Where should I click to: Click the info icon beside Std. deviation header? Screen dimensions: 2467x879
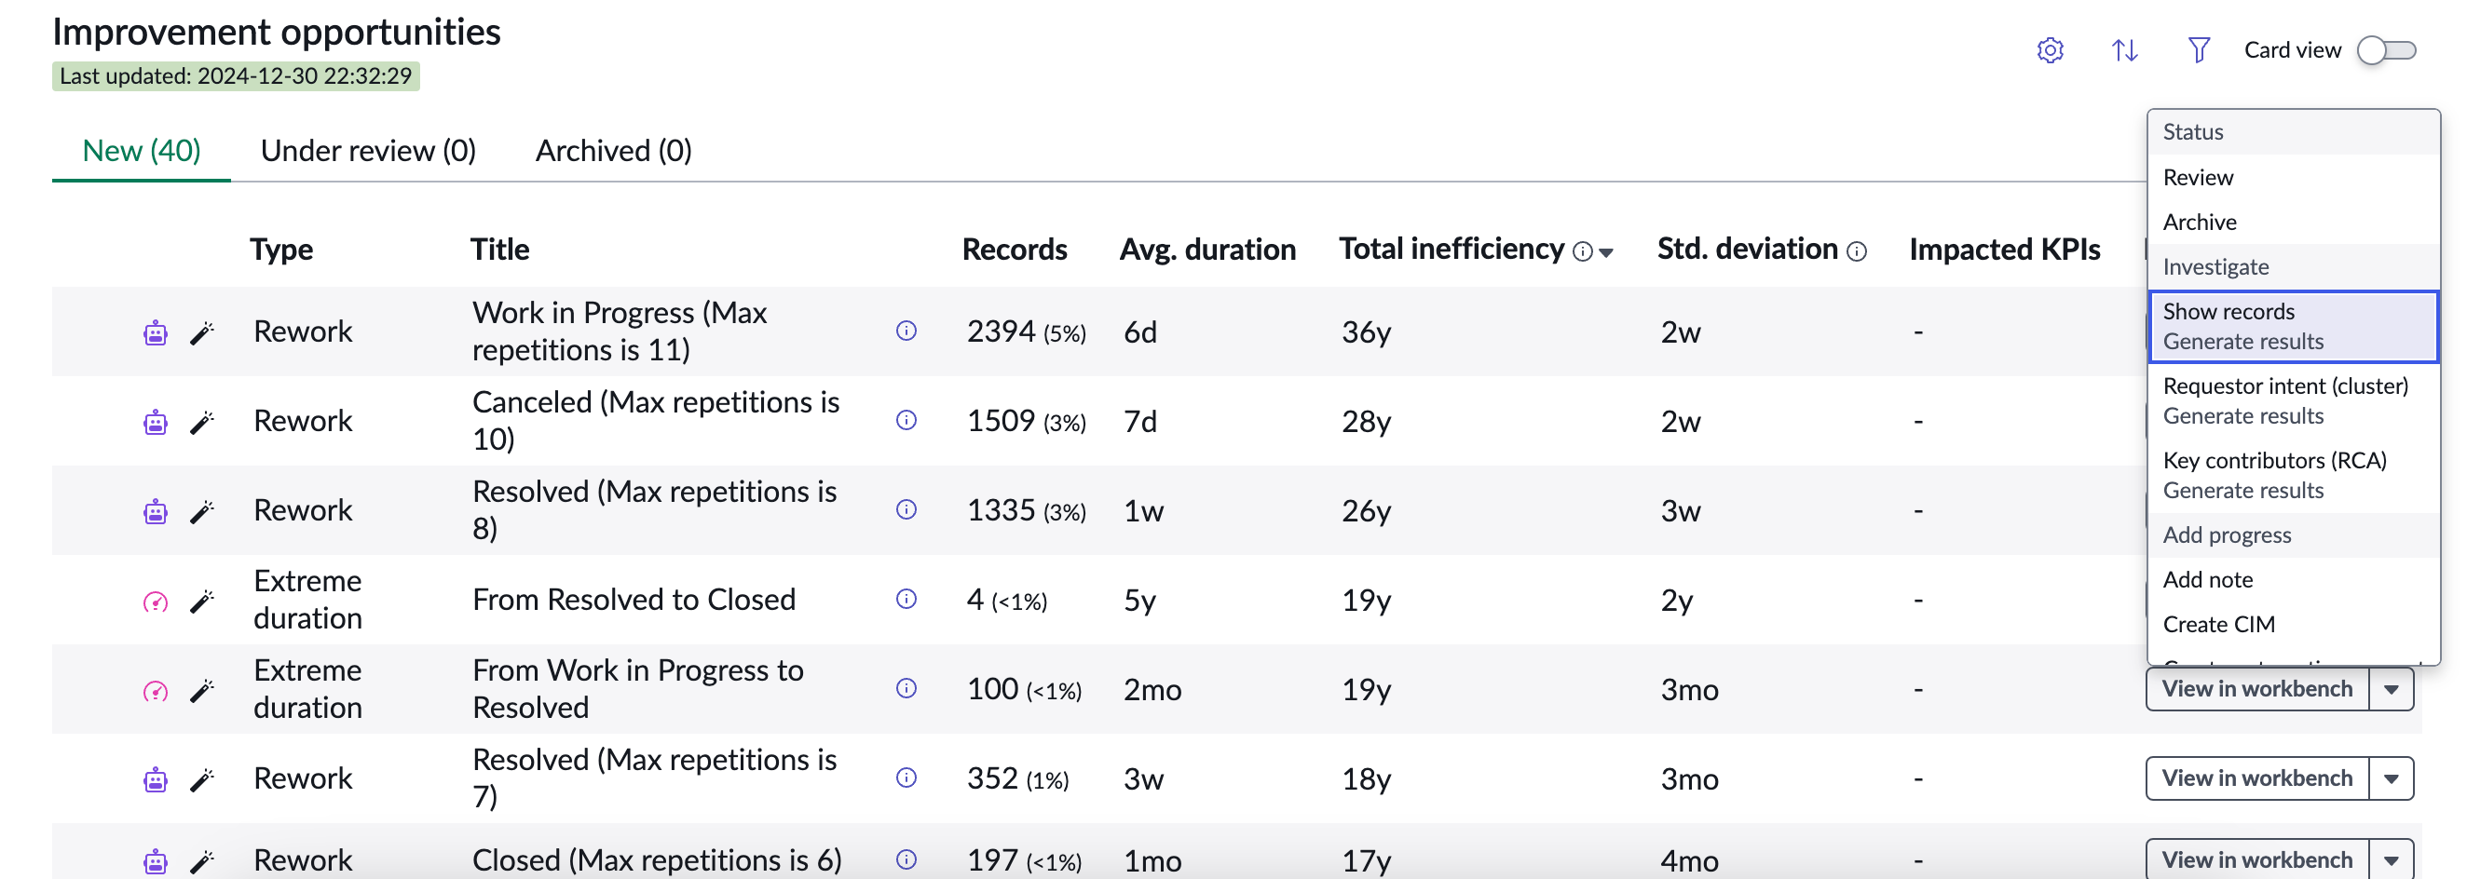[1856, 251]
